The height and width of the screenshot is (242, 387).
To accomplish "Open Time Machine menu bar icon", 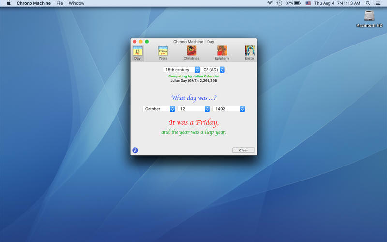I will (279, 3).
